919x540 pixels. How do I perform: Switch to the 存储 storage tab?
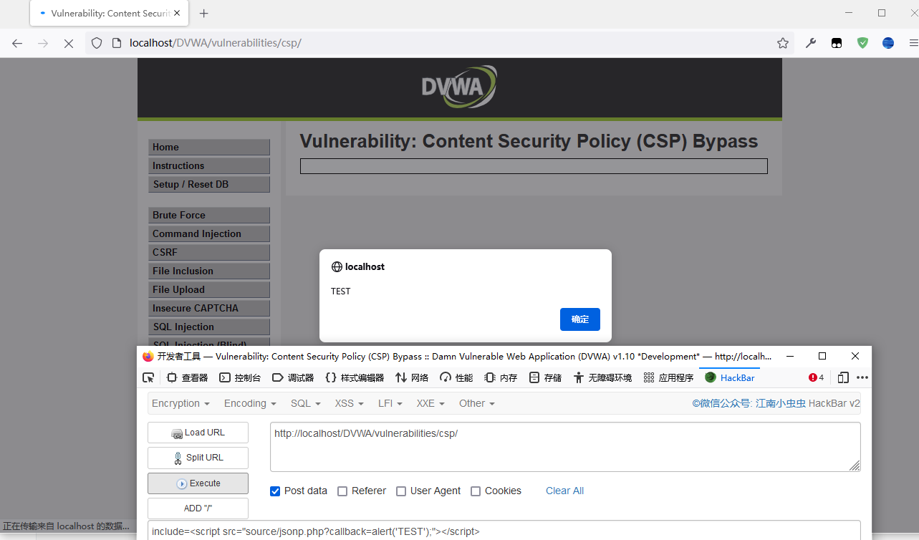tap(545, 377)
